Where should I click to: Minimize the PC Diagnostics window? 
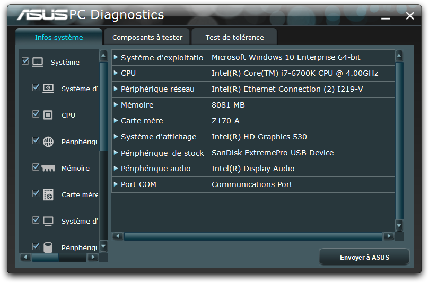tap(386, 17)
